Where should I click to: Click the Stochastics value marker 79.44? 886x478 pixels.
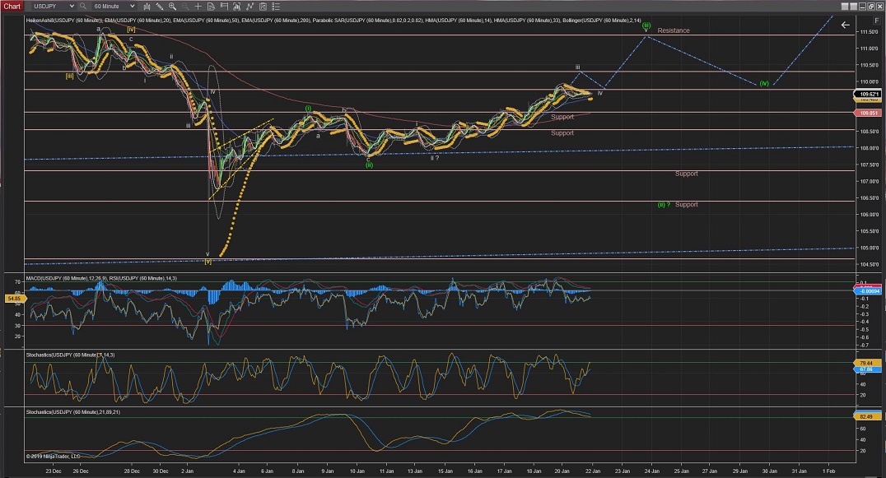coord(866,363)
